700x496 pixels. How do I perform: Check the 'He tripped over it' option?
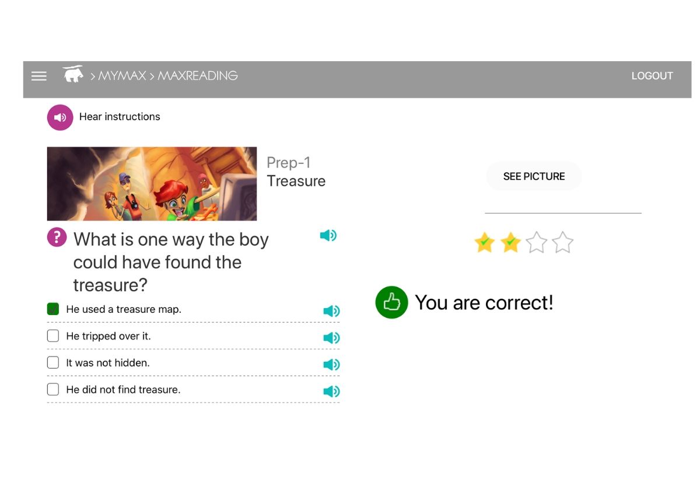tap(53, 336)
